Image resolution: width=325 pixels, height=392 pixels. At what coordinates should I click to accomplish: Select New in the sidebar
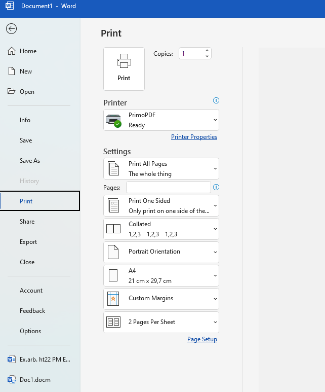click(40, 72)
